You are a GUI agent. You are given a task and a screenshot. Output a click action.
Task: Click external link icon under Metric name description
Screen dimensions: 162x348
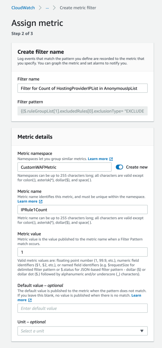(41, 202)
